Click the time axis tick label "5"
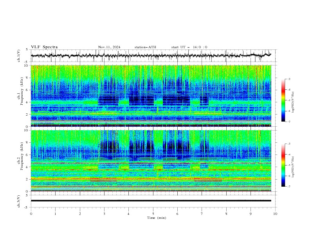The image size is (310, 240). click(153, 214)
